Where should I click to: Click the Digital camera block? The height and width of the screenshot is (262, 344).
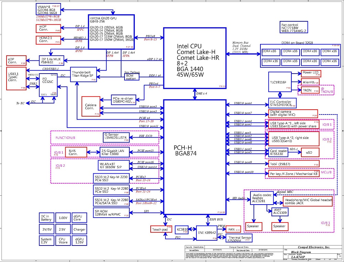pos(293,113)
